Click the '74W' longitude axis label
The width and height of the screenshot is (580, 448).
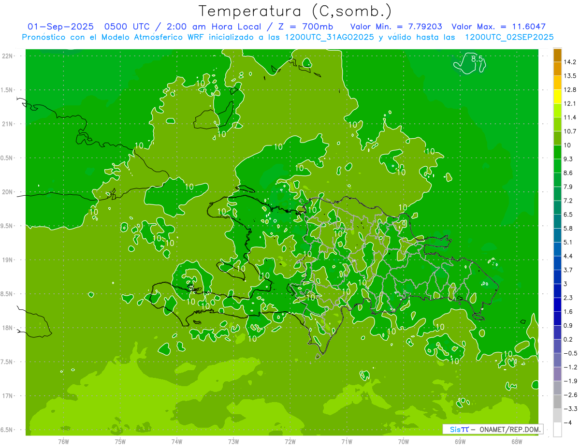177,442
